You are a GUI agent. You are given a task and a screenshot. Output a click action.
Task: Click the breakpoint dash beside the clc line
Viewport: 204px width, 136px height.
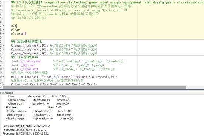click(x=4, y=26)
